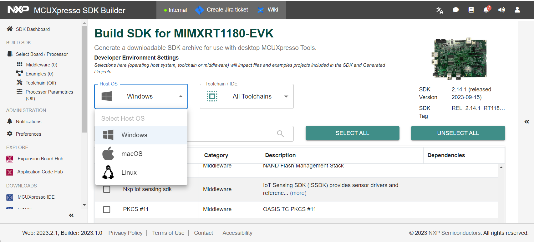The image size is (534, 242).
Task: Click the Expansion Board Hub icon
Action: [10, 159]
